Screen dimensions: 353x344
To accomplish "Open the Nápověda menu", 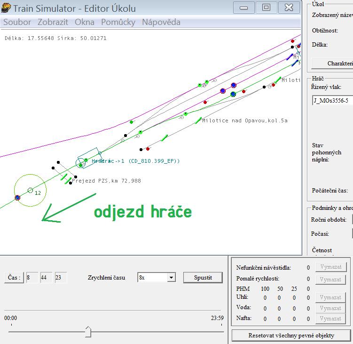I will pos(161,22).
